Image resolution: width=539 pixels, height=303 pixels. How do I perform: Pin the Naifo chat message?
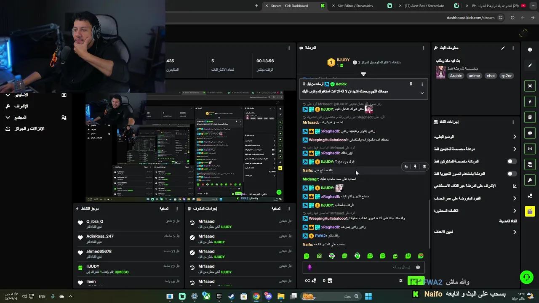point(415,167)
